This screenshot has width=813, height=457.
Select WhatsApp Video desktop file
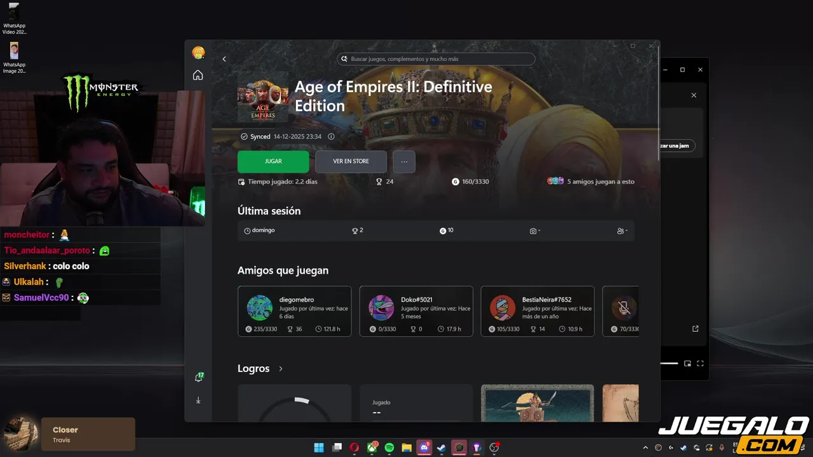pos(14,18)
